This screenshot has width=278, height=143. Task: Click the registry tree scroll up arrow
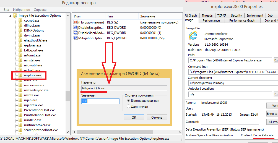(x=67, y=15)
